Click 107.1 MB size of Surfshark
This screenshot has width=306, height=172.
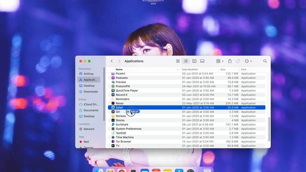pyautogui.click(x=232, y=124)
